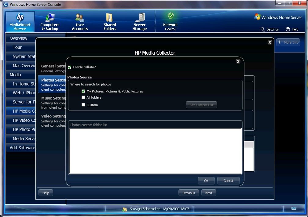This screenshot has height=217, width=308.
Task: Uncheck My Pictures, Pictures & Public Pictures
Action: [83, 91]
